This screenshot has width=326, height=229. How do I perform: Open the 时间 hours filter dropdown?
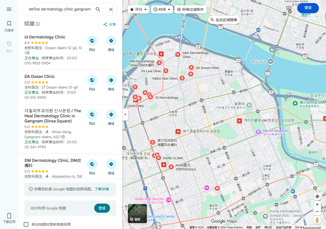pos(162,9)
